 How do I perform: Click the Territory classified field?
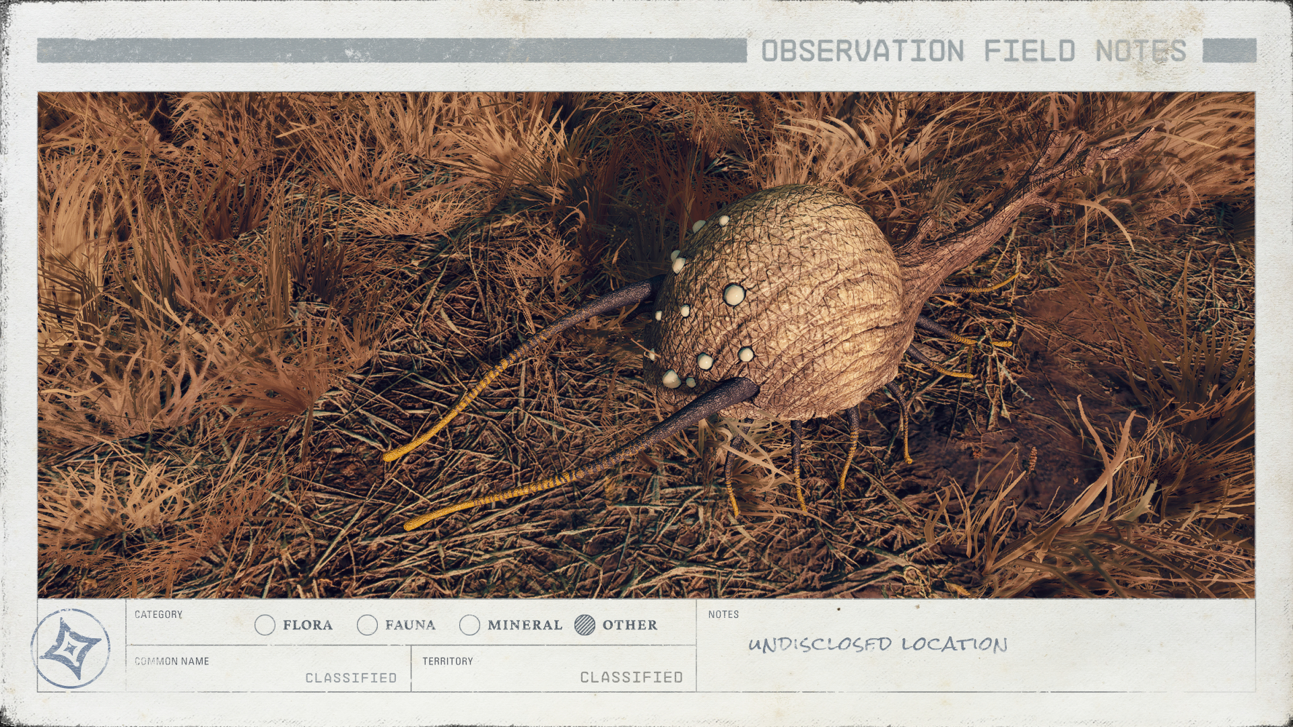pyautogui.click(x=554, y=669)
